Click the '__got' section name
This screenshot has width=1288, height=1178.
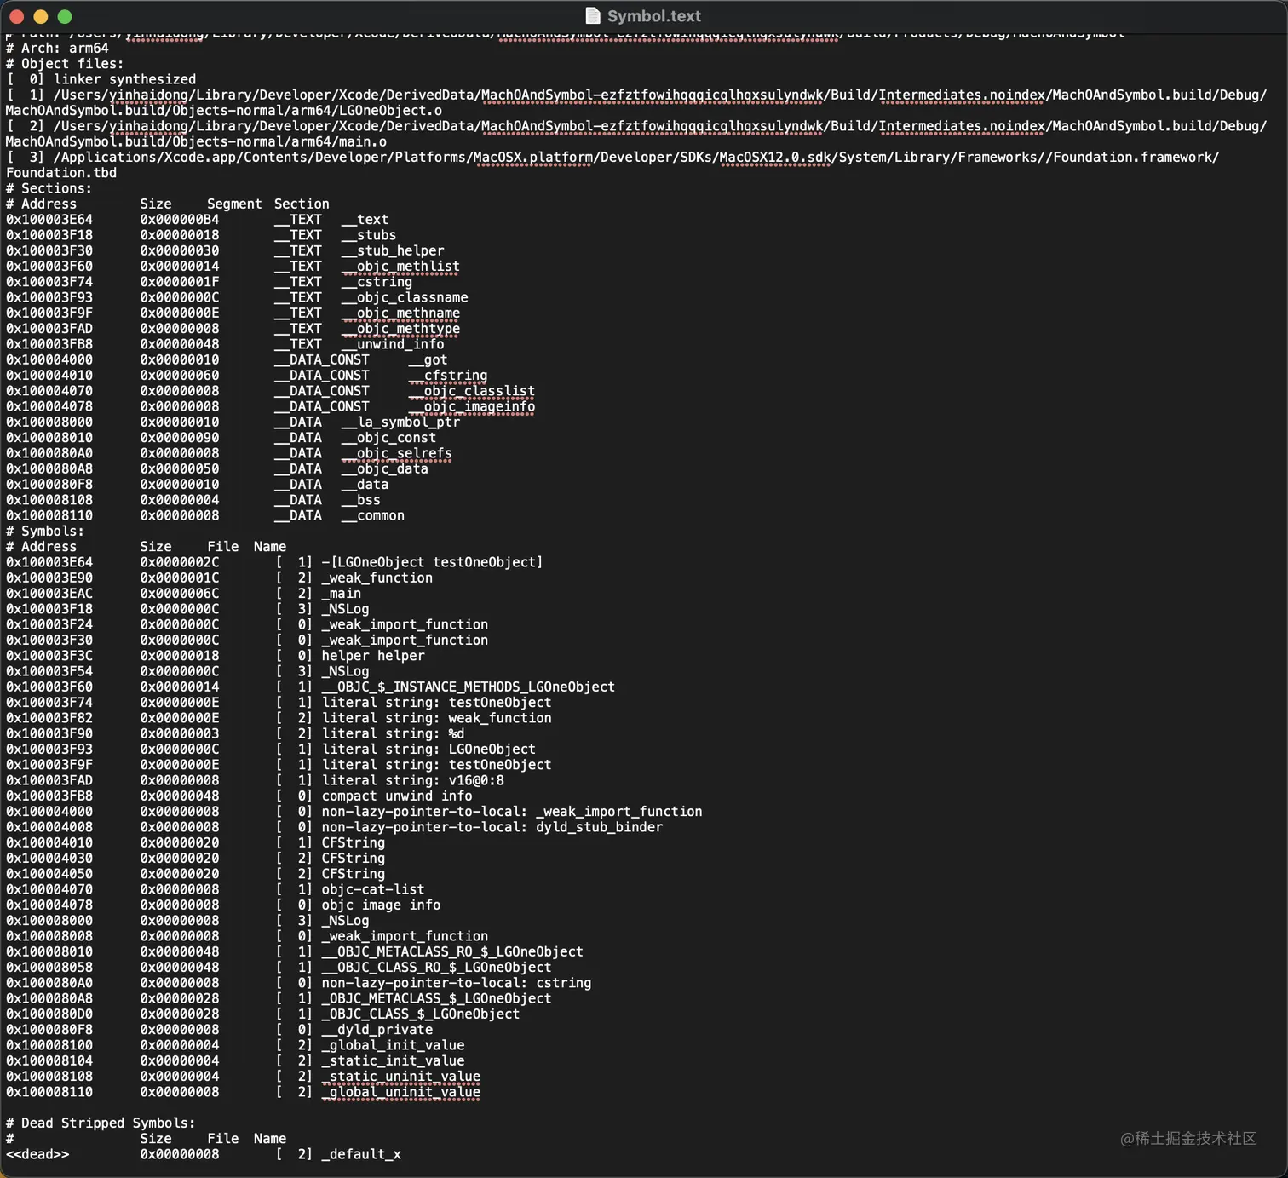click(x=428, y=359)
